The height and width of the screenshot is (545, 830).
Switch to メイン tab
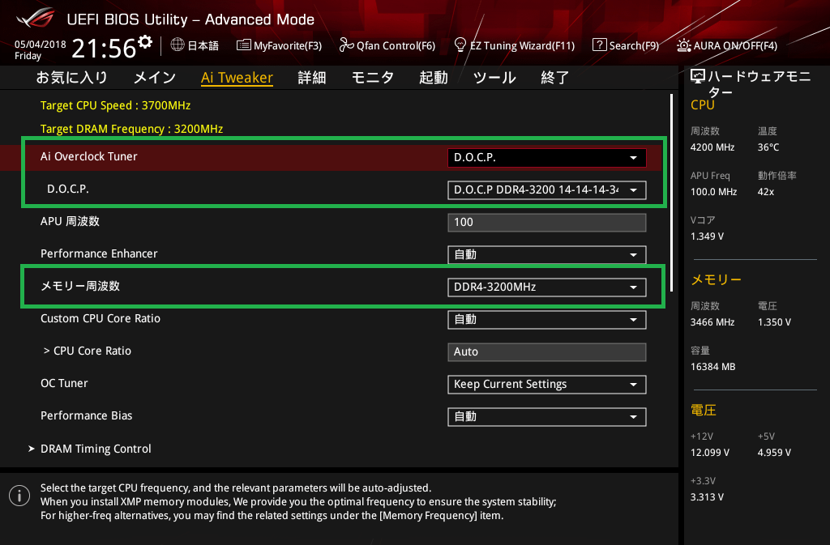155,78
